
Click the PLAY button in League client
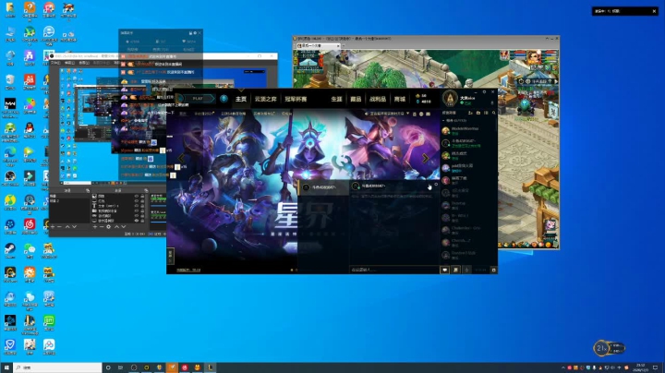coord(198,99)
